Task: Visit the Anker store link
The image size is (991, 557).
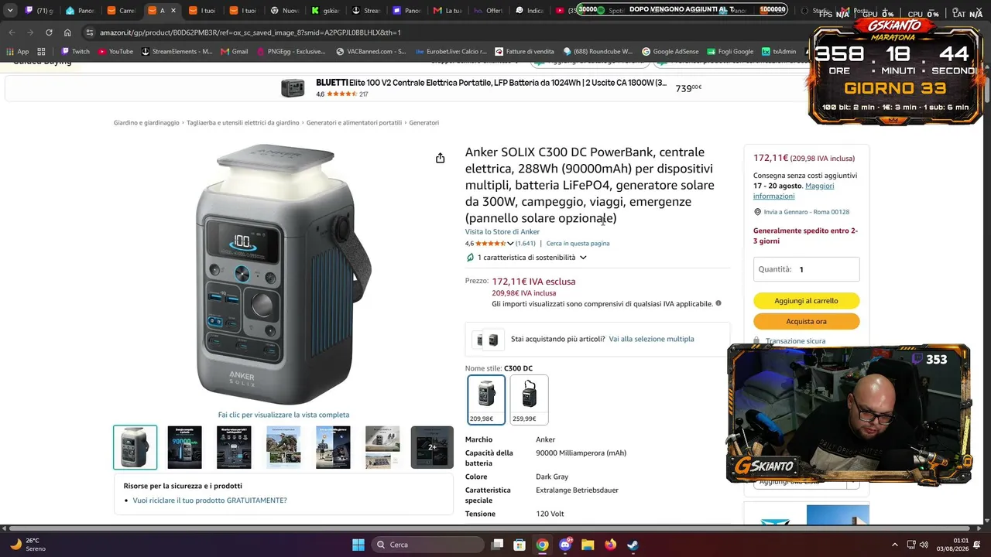Action: coord(502,231)
